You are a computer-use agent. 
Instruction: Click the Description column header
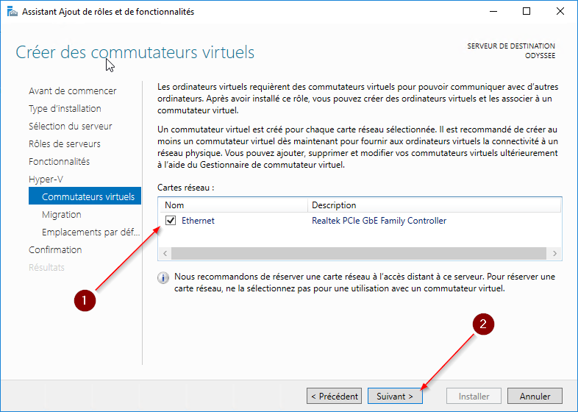click(x=434, y=205)
